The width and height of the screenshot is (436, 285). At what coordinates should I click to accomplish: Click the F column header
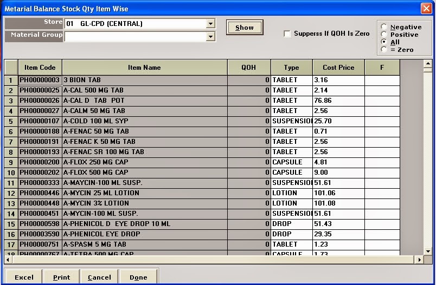[382, 68]
